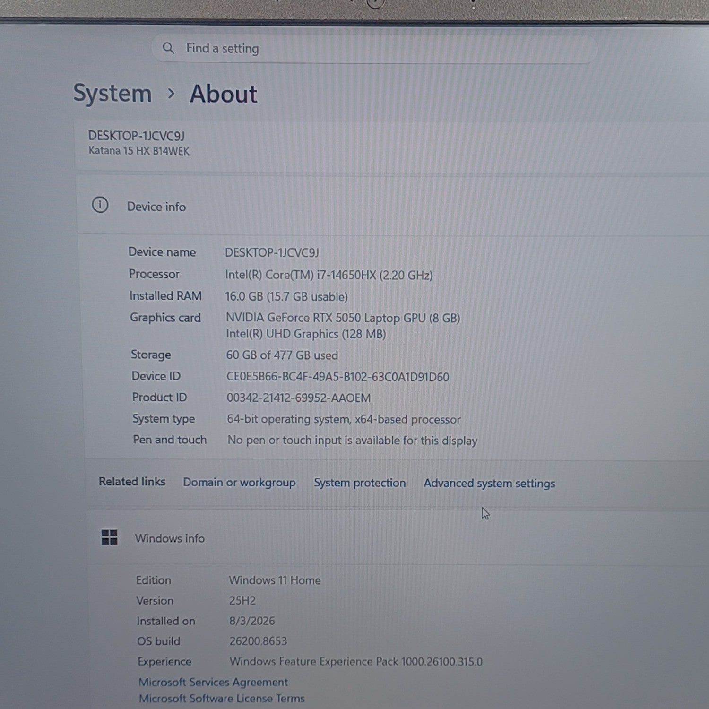This screenshot has height=709, width=709.
Task: Open Microsoft Software License Terms link
Action: pos(222,698)
